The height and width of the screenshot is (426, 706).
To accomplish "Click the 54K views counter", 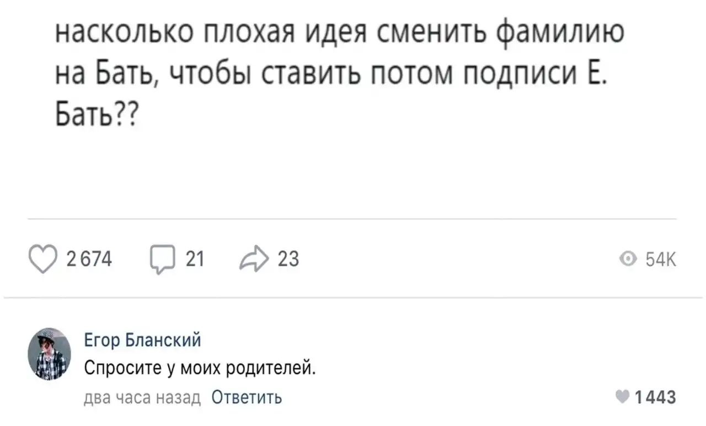I will (x=661, y=259).
